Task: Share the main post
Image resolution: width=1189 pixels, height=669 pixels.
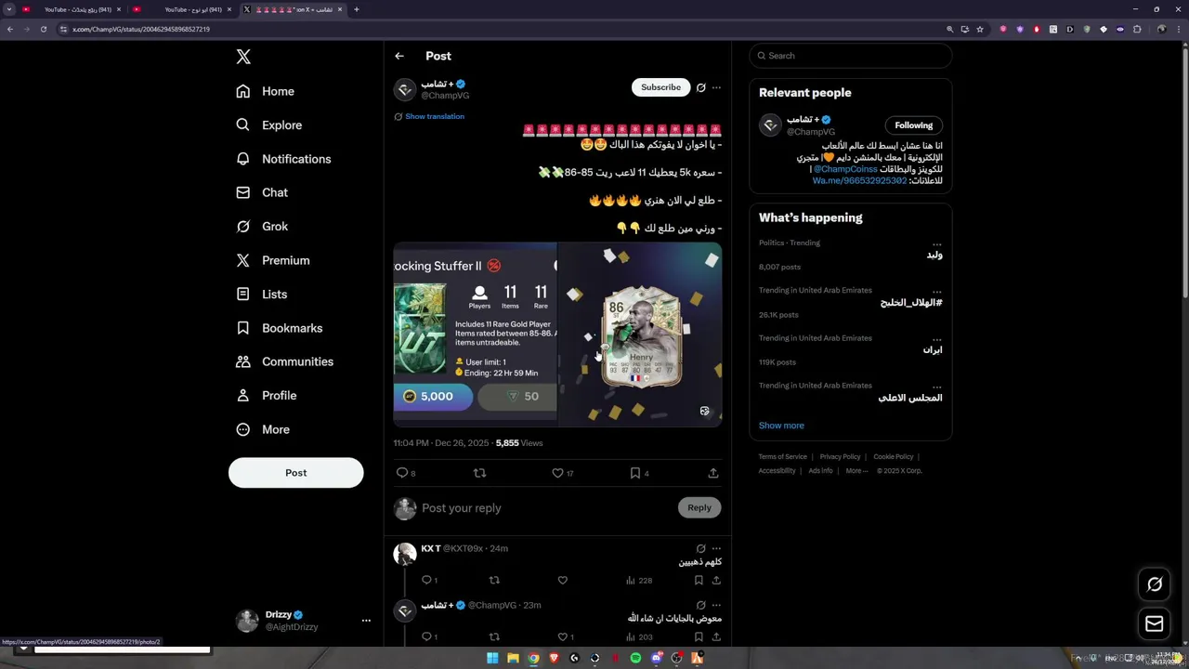Action: [713, 473]
